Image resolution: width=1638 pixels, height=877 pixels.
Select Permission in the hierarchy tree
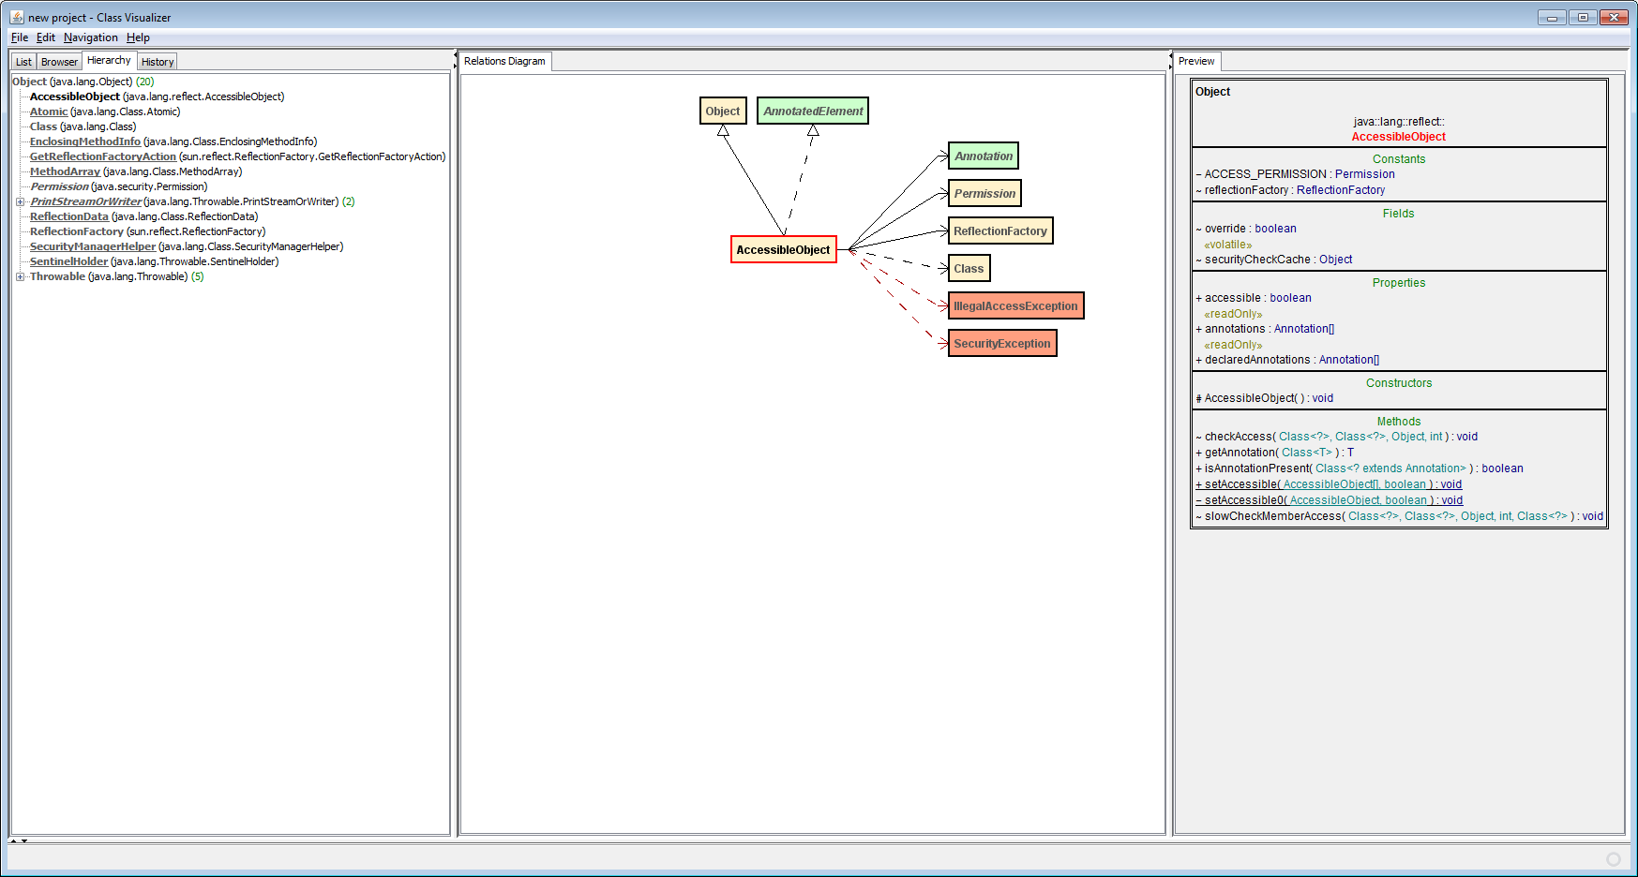click(x=59, y=186)
